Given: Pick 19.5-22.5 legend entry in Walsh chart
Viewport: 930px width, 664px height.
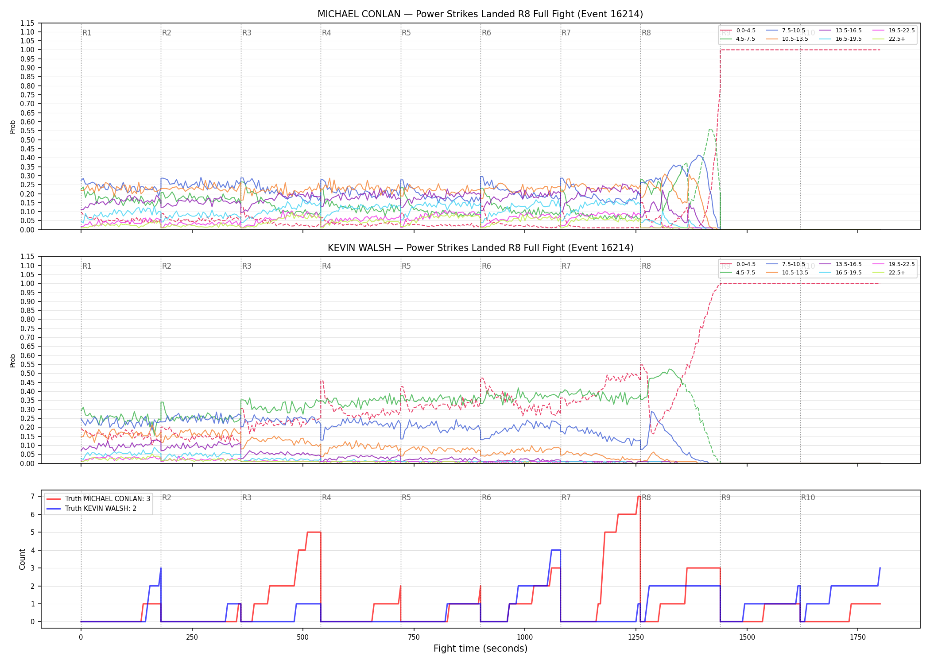Looking at the screenshot, I should tap(894, 264).
